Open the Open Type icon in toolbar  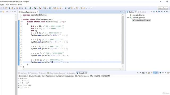pyautogui.click(x=55, y=8)
